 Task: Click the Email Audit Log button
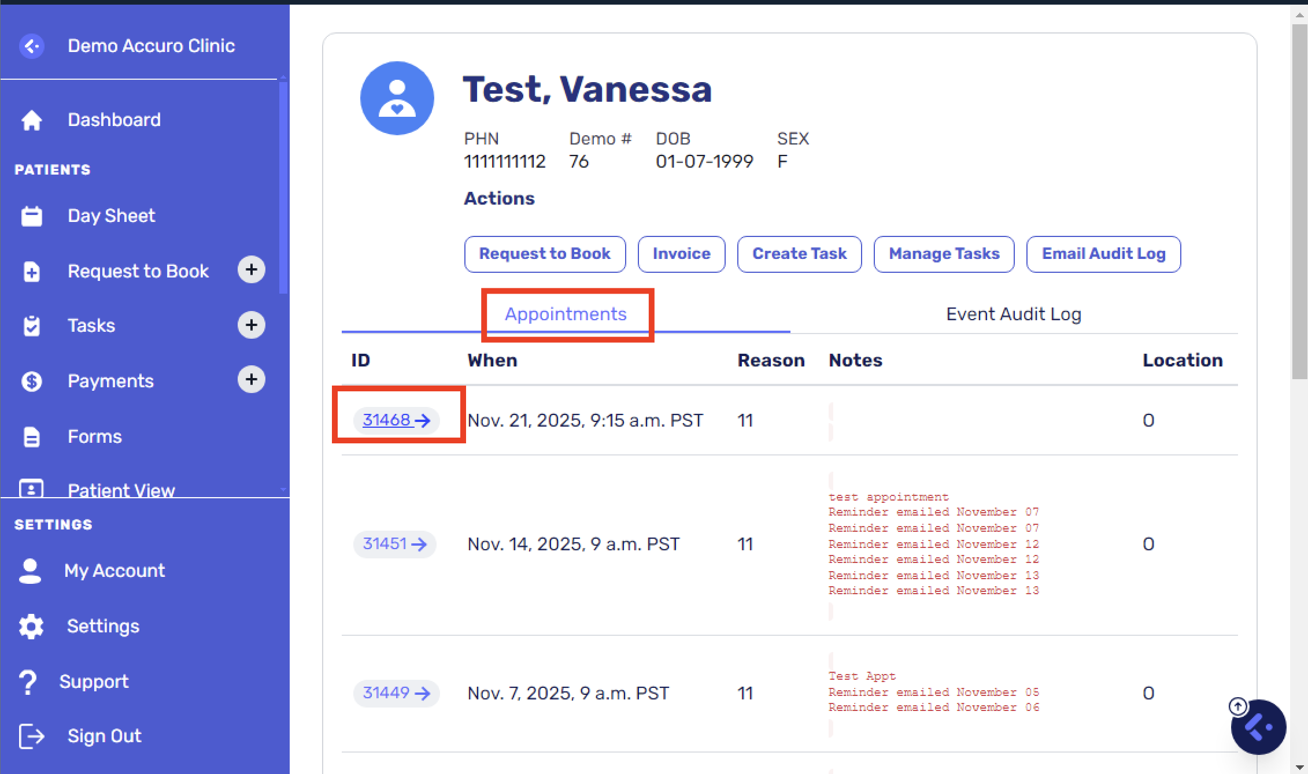(1103, 254)
